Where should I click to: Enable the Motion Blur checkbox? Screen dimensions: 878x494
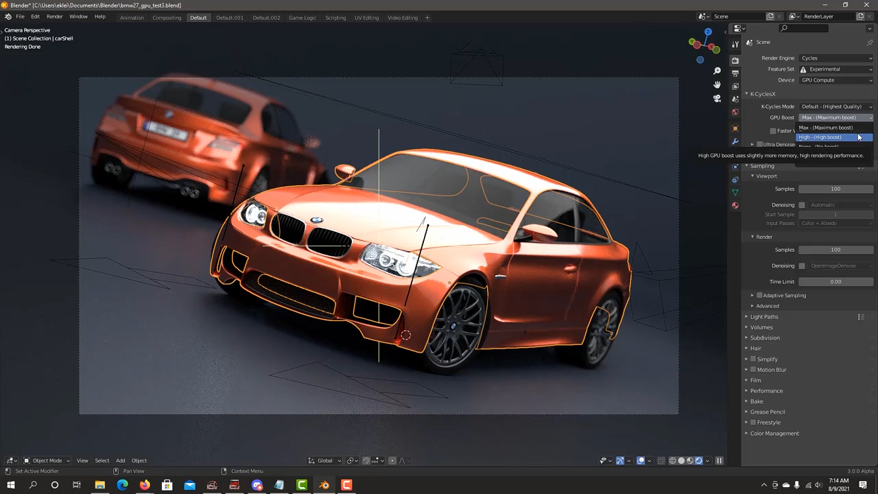(x=753, y=369)
